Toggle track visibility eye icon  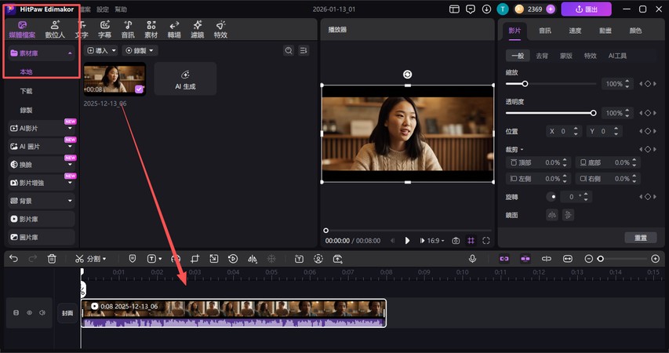click(x=30, y=313)
